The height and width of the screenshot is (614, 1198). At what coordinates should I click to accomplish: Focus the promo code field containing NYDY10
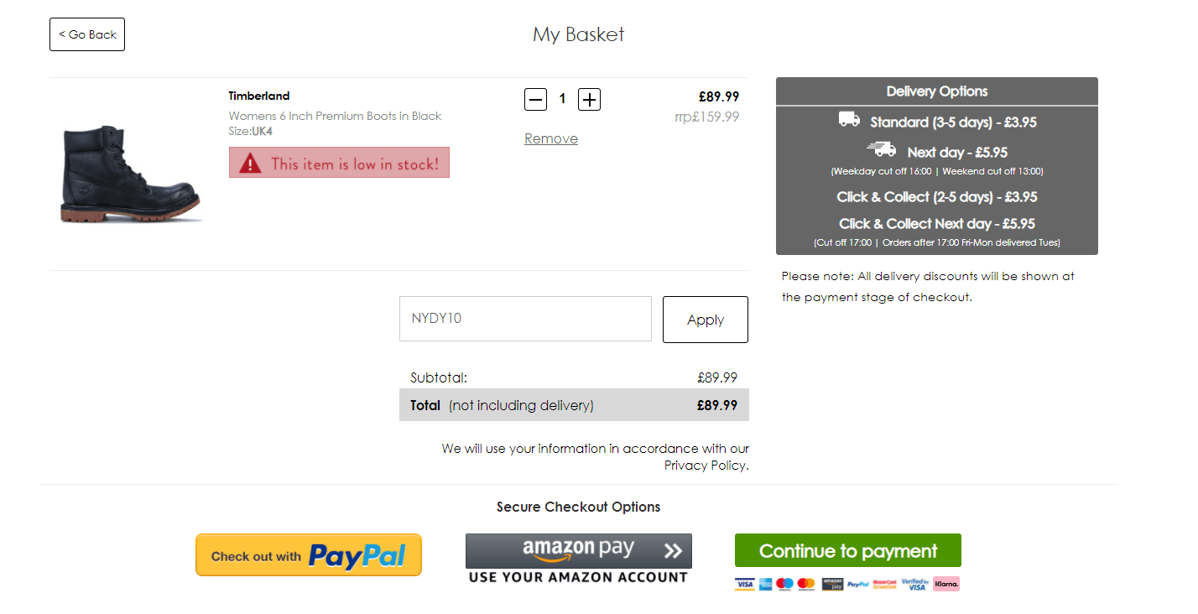(525, 319)
